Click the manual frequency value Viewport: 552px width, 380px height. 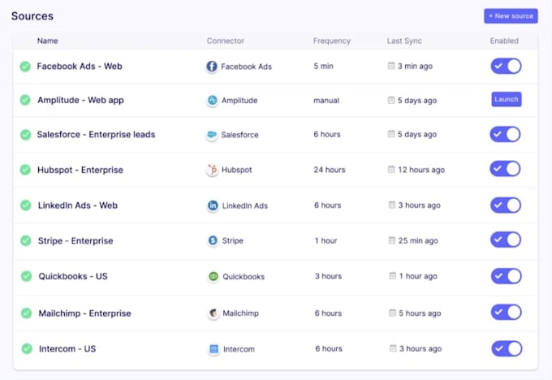326,101
